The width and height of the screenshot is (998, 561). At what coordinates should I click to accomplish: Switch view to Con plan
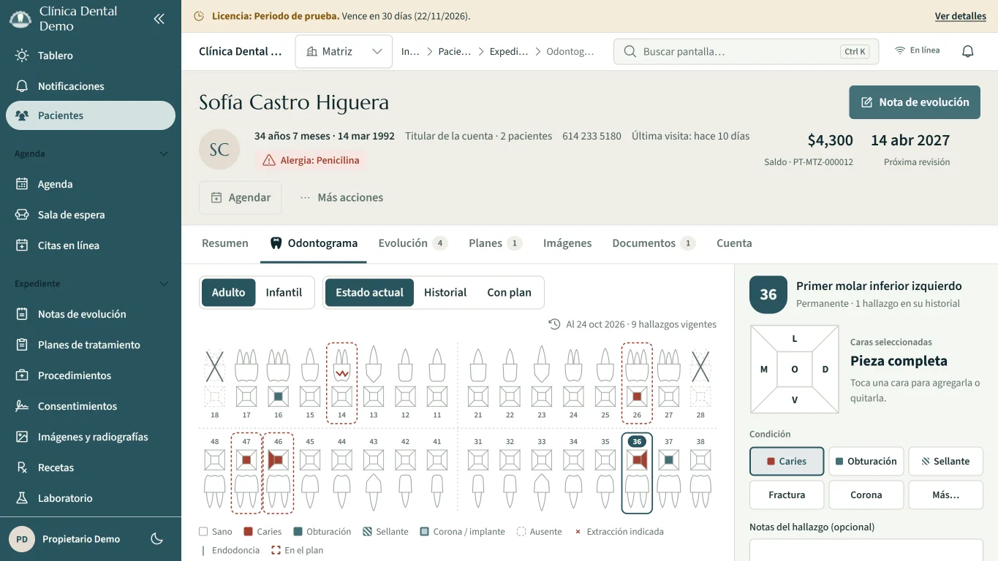point(509,292)
